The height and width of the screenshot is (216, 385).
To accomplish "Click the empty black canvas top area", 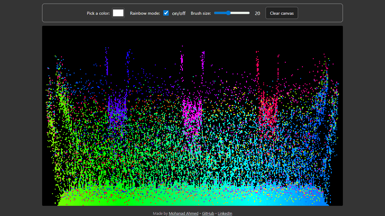I will [x=192, y=36].
